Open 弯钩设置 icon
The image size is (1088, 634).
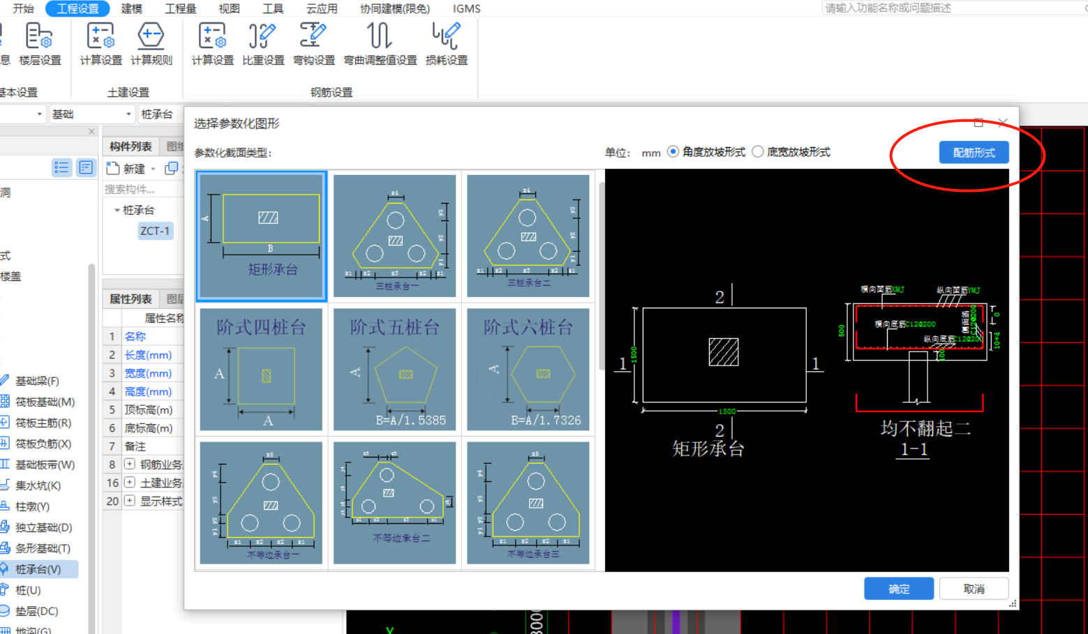pyautogui.click(x=314, y=45)
